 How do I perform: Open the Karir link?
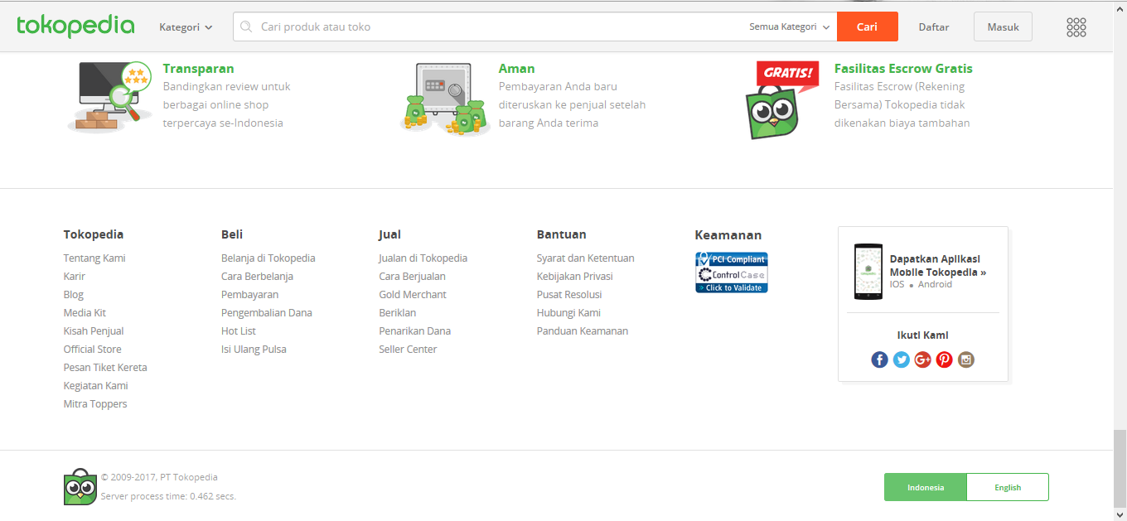pos(75,276)
